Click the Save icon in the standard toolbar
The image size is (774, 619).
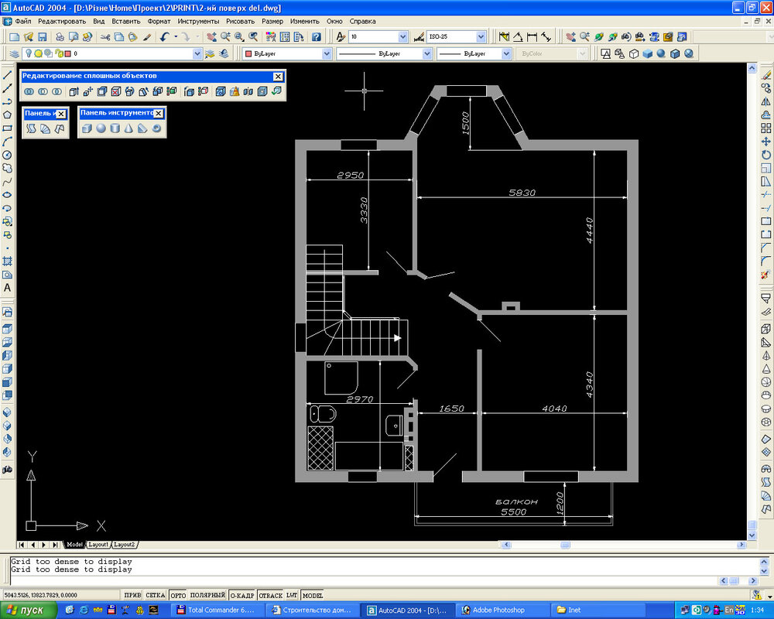pos(43,36)
